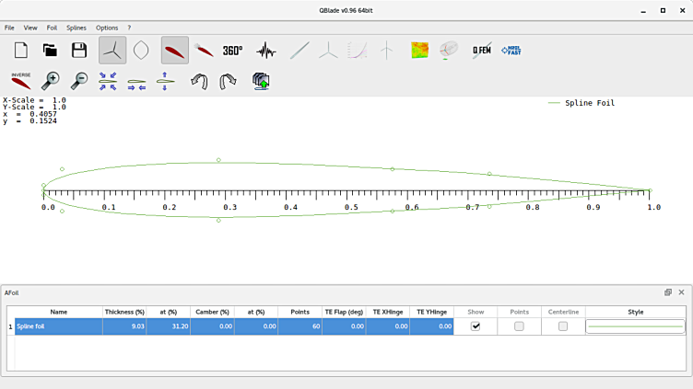The height and width of the screenshot is (389, 693).
Task: Open the turbulent windfield generator icon
Action: [x=419, y=51]
